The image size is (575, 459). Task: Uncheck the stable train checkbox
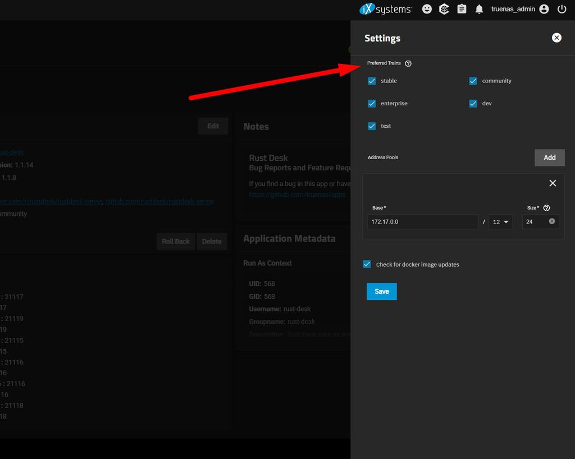(372, 81)
